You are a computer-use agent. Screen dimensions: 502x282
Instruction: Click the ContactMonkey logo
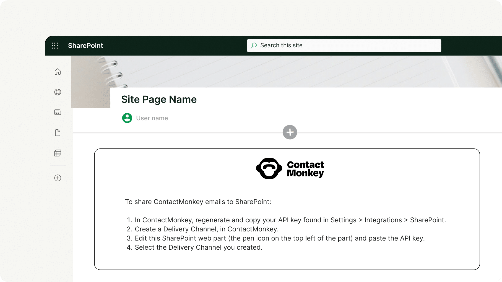290,169
